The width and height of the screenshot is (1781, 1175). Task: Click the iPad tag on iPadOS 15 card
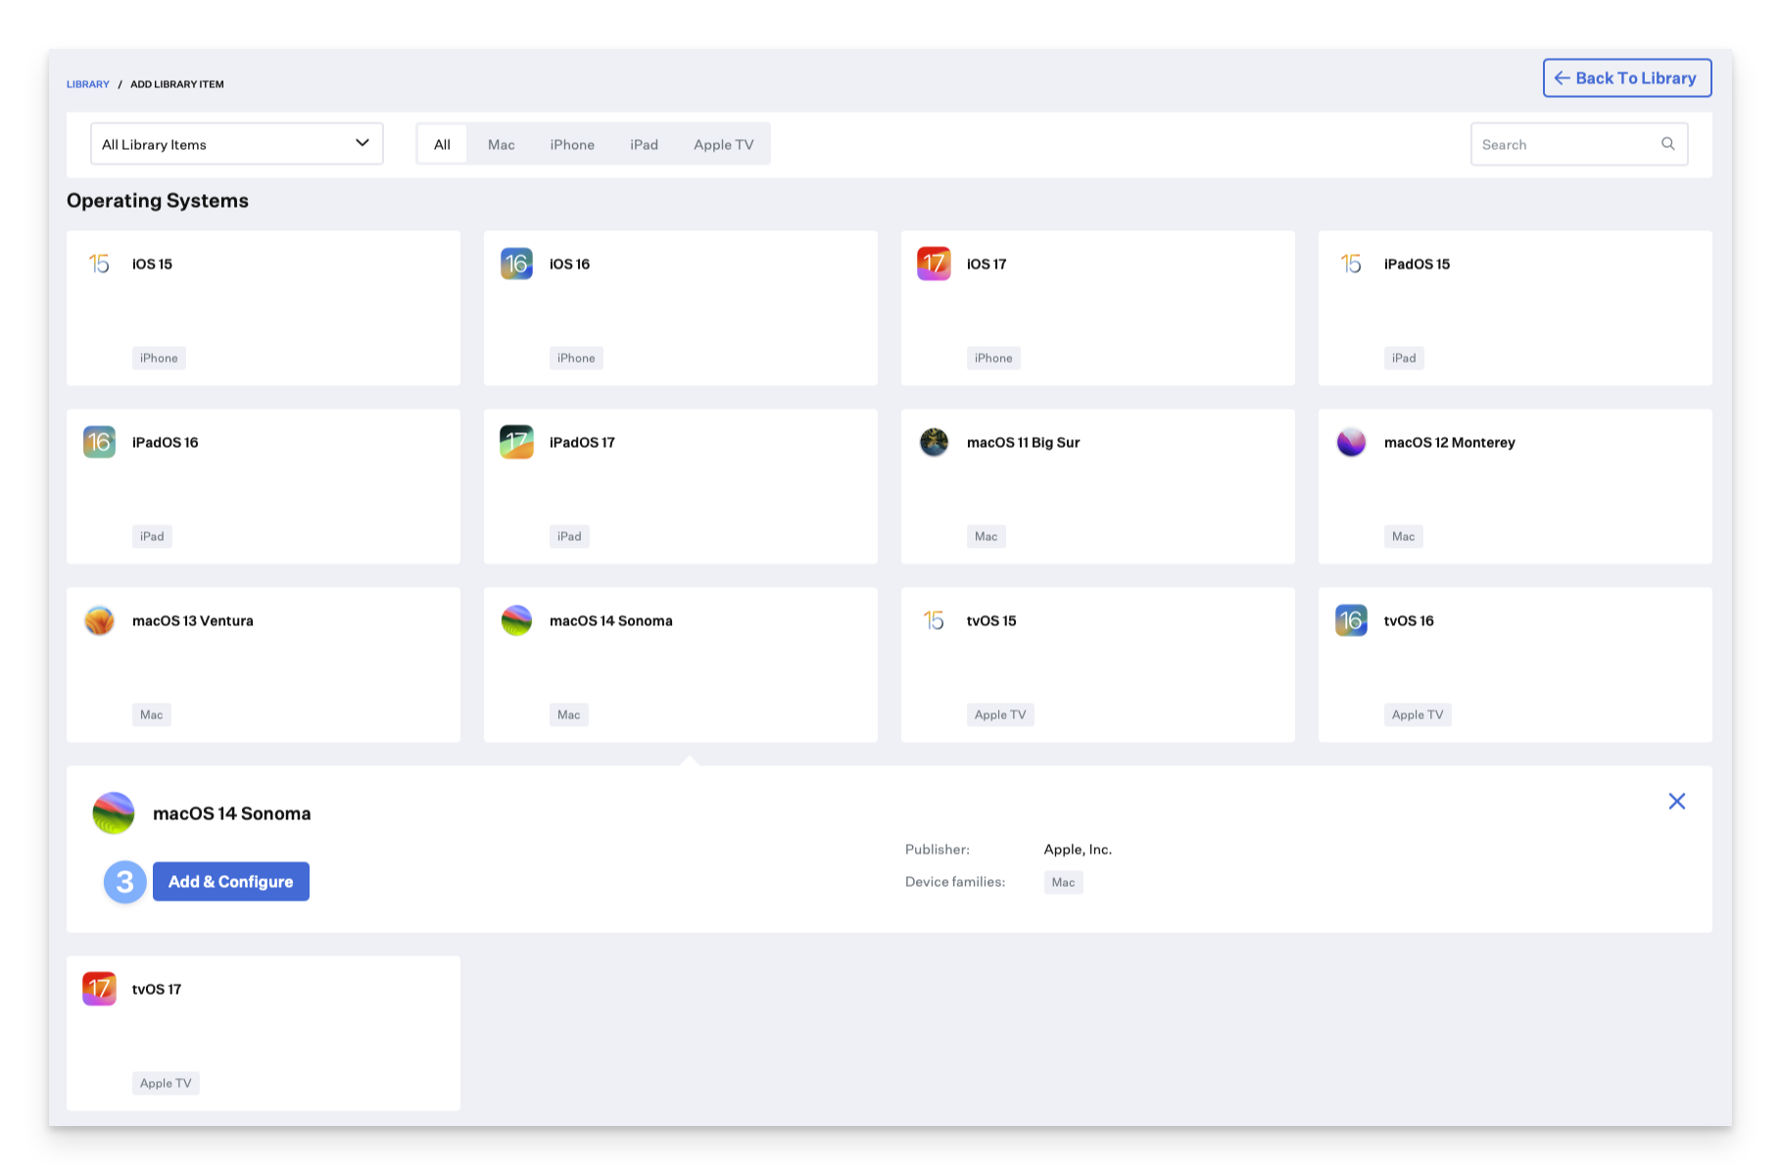pos(1404,358)
